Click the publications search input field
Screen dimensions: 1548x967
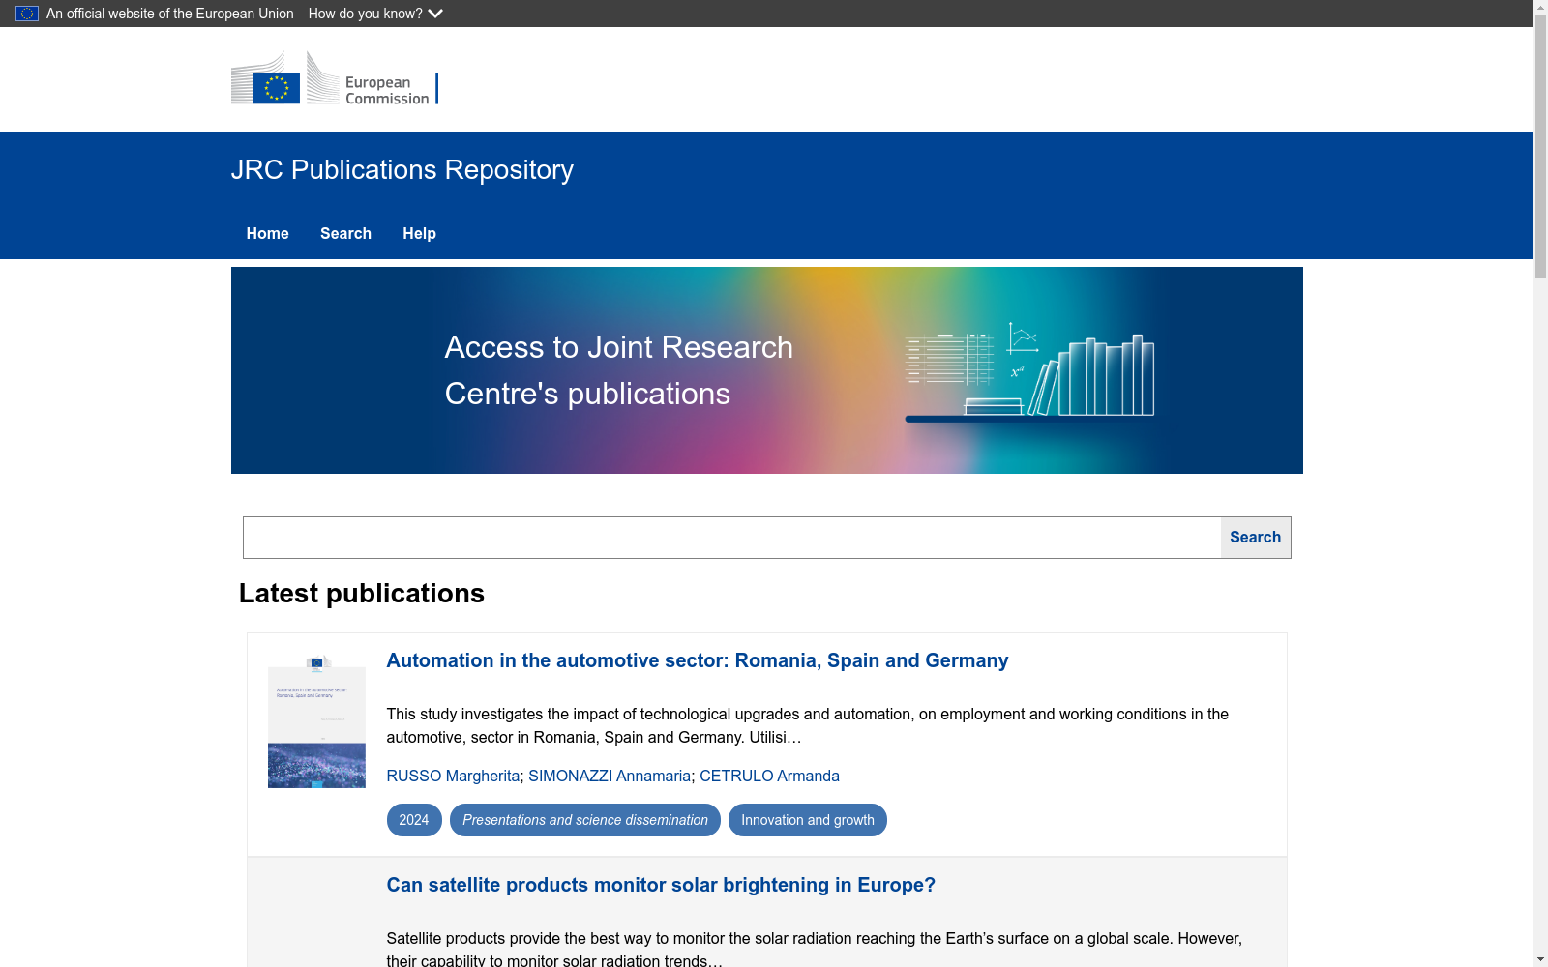732,538
